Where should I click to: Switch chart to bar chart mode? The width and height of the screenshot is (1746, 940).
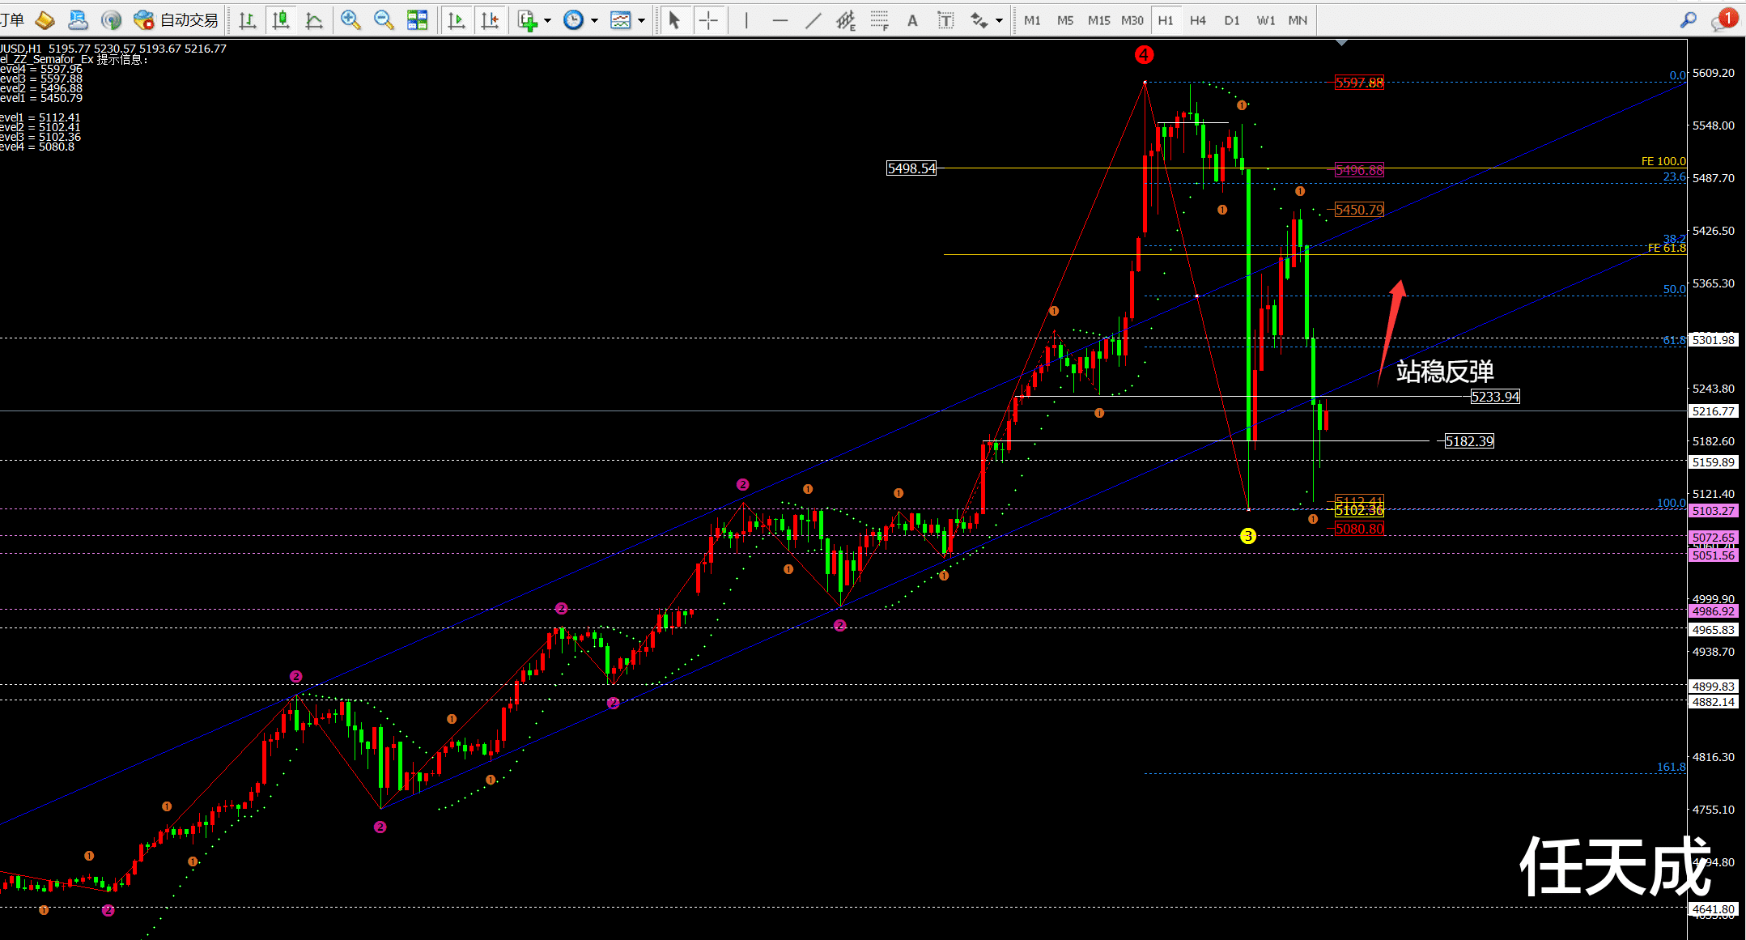[248, 20]
